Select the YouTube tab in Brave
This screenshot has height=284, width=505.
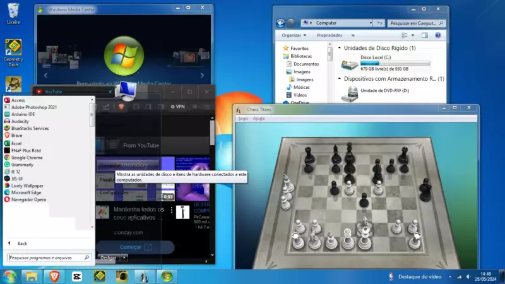click(73, 92)
